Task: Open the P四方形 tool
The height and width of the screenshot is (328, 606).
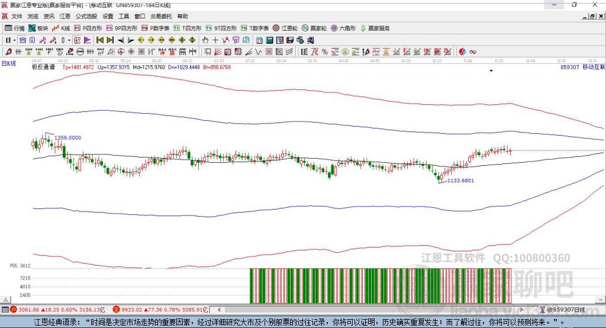Action: 88,28
